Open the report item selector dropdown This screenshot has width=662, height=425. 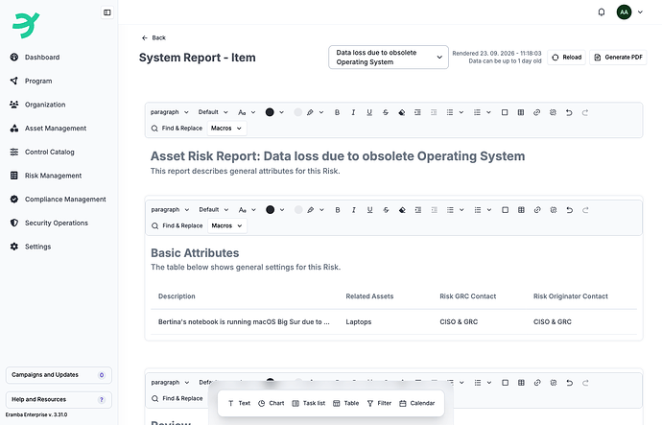click(x=389, y=57)
